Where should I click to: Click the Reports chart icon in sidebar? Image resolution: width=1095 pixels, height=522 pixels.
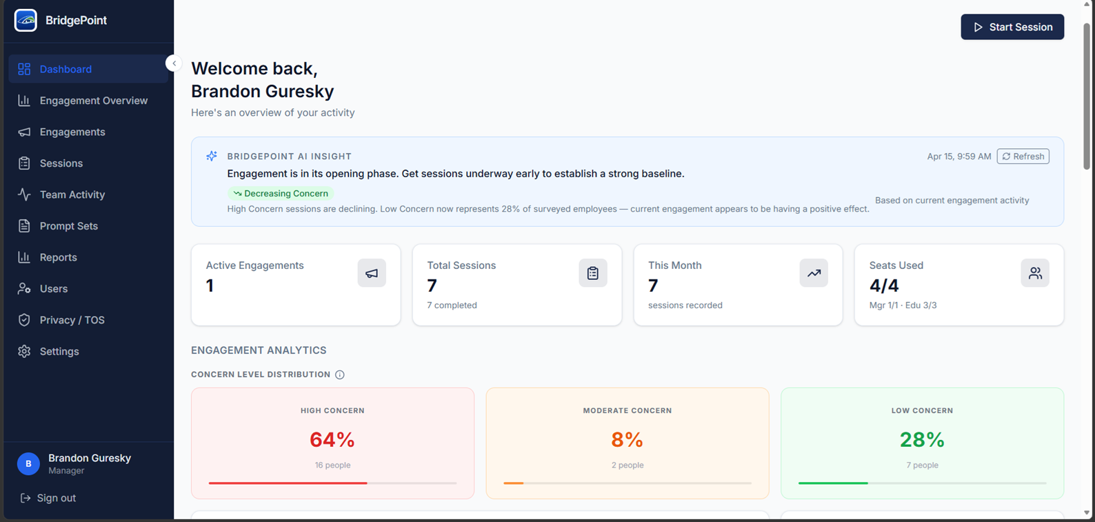[24, 257]
